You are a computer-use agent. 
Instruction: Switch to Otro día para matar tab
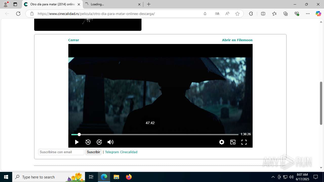(52, 4)
